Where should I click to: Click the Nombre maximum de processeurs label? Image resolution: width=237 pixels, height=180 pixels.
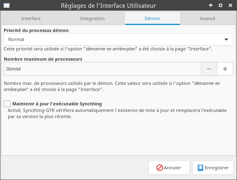[x=43, y=59]
